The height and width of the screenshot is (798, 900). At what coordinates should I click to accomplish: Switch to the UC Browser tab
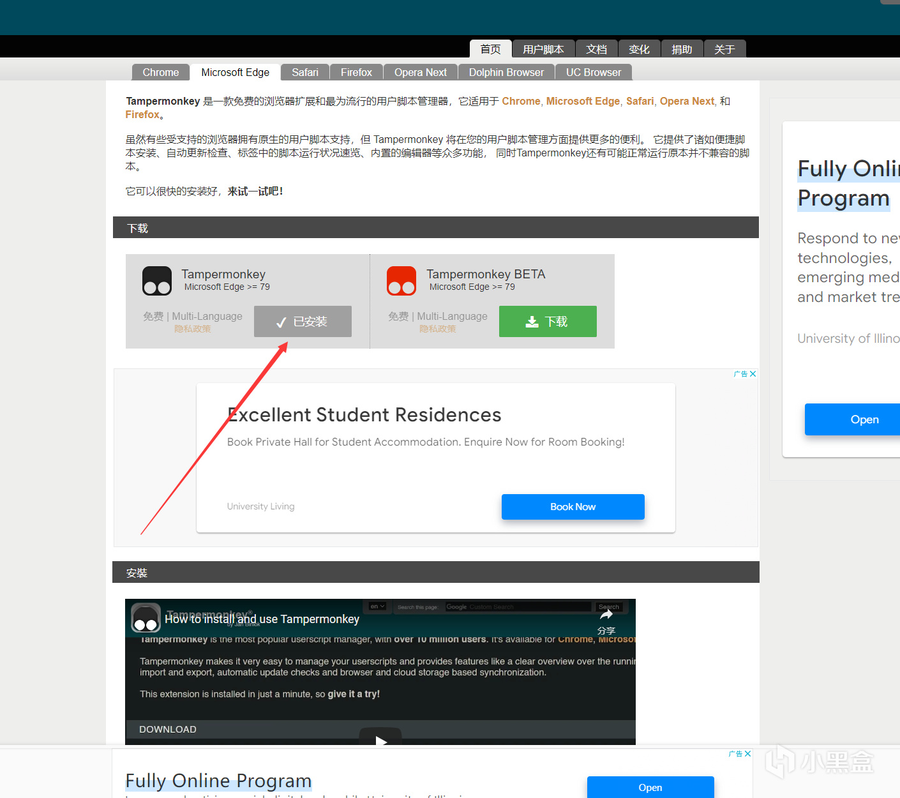[x=594, y=72]
